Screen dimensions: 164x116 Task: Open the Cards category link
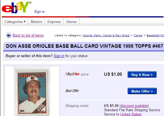tap(138, 35)
